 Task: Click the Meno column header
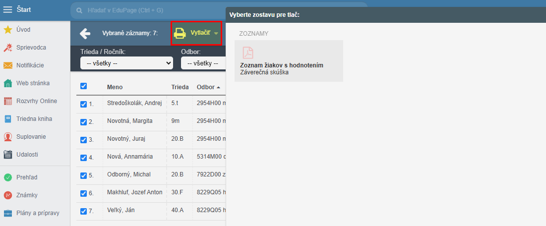click(x=115, y=87)
